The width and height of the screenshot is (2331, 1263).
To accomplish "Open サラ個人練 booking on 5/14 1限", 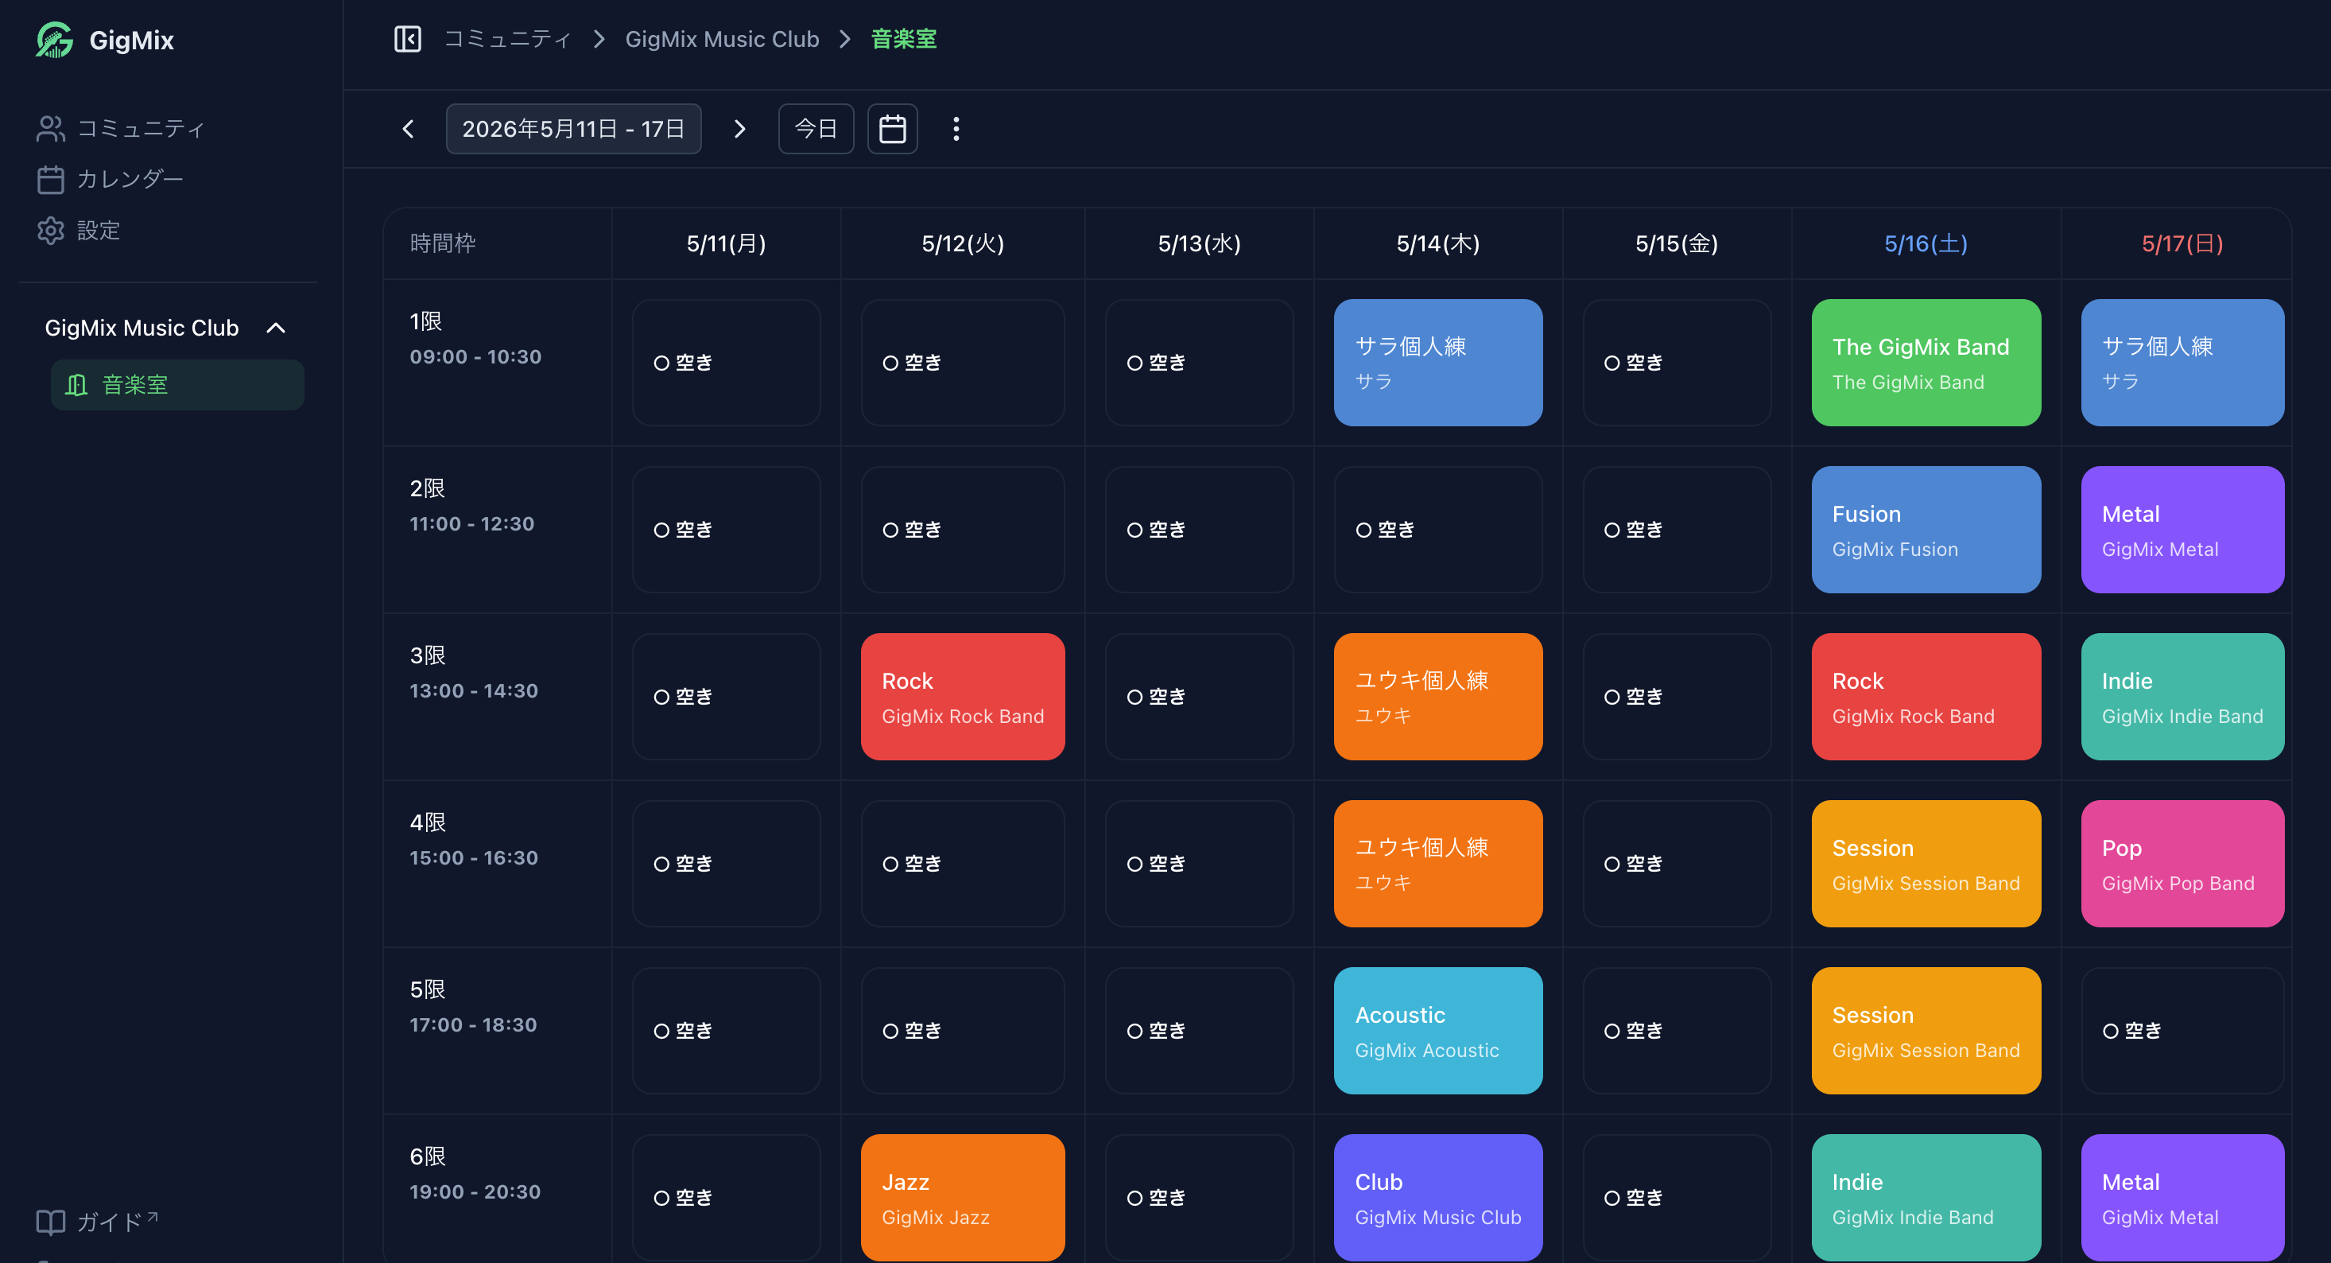I will coord(1438,362).
